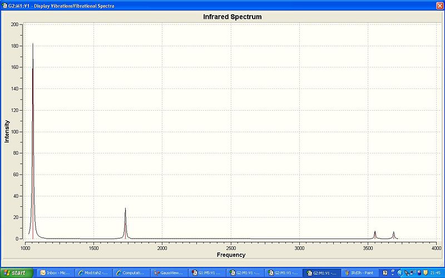
Task: Open the Mod:tah2 browser taskbar window
Action: click(93, 273)
